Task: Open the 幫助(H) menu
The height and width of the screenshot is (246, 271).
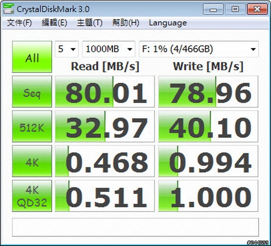Action: coord(126,23)
